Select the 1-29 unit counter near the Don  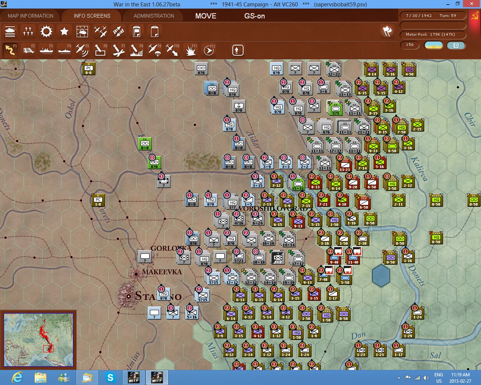pyautogui.click(x=408, y=332)
